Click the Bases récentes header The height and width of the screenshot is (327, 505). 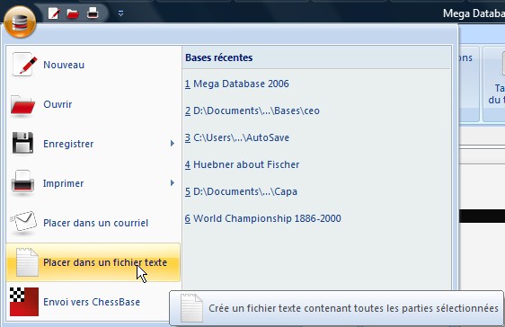coord(219,57)
